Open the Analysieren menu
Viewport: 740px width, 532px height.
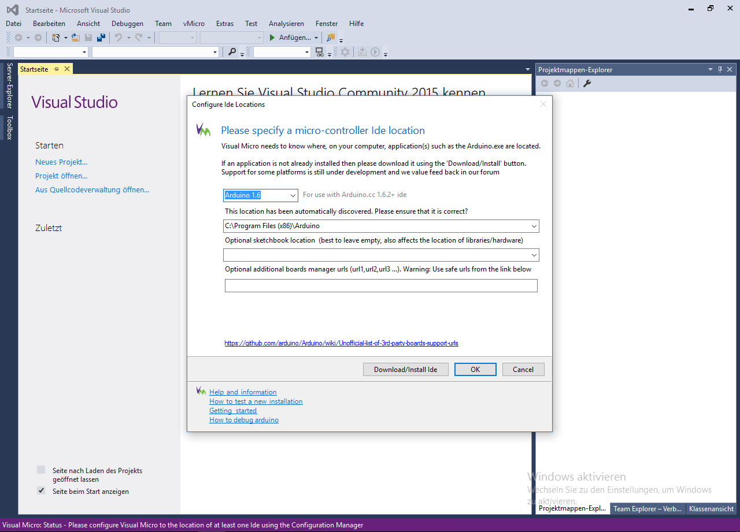[286, 24]
